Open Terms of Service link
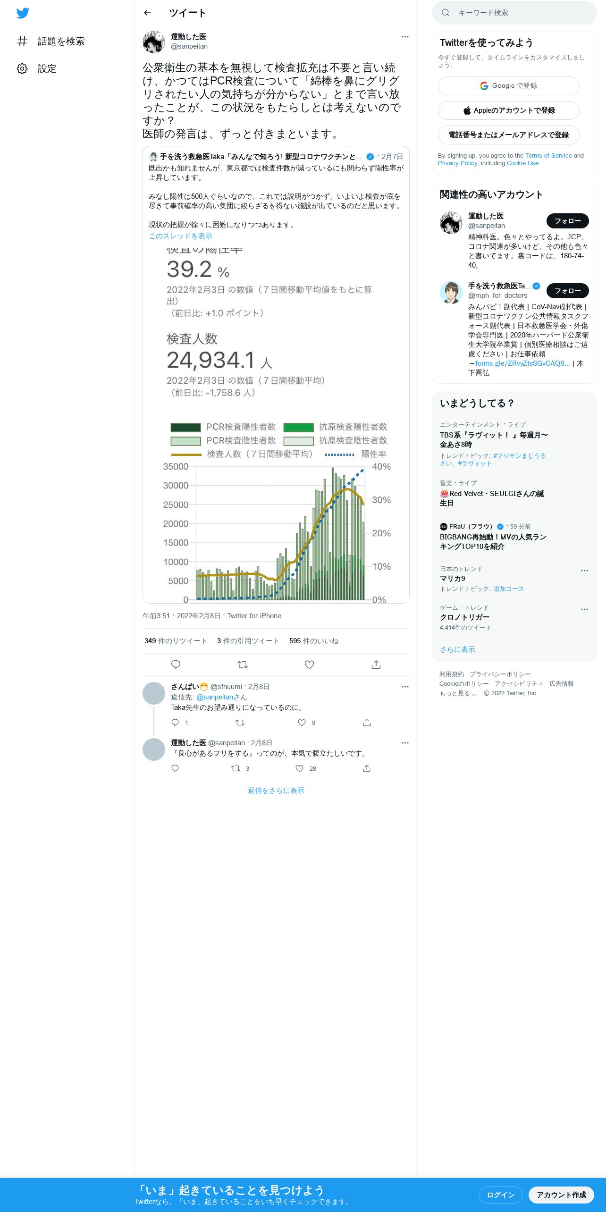The image size is (606, 1212). pyautogui.click(x=548, y=156)
